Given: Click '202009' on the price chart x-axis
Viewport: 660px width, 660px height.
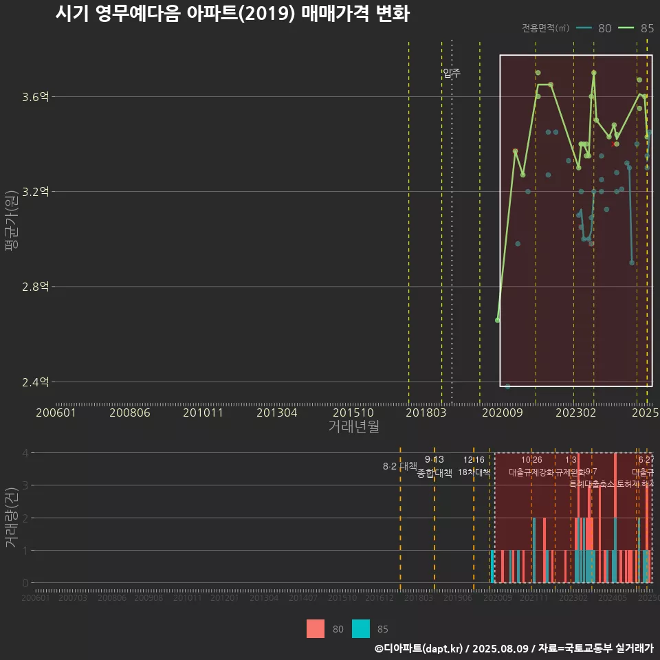Looking at the screenshot, I should 502,412.
